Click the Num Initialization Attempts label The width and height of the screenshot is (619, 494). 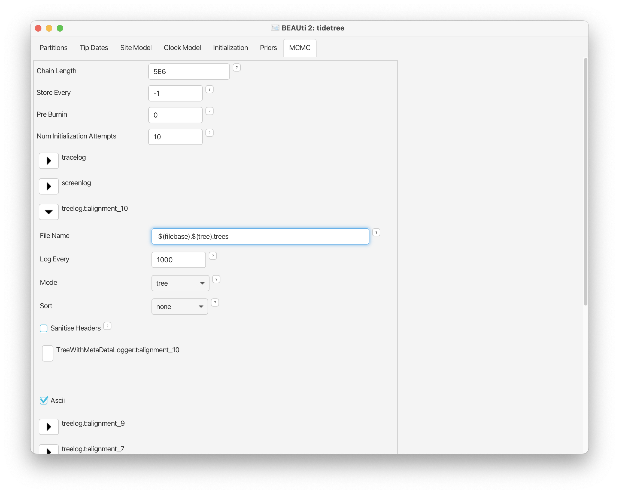[76, 136]
